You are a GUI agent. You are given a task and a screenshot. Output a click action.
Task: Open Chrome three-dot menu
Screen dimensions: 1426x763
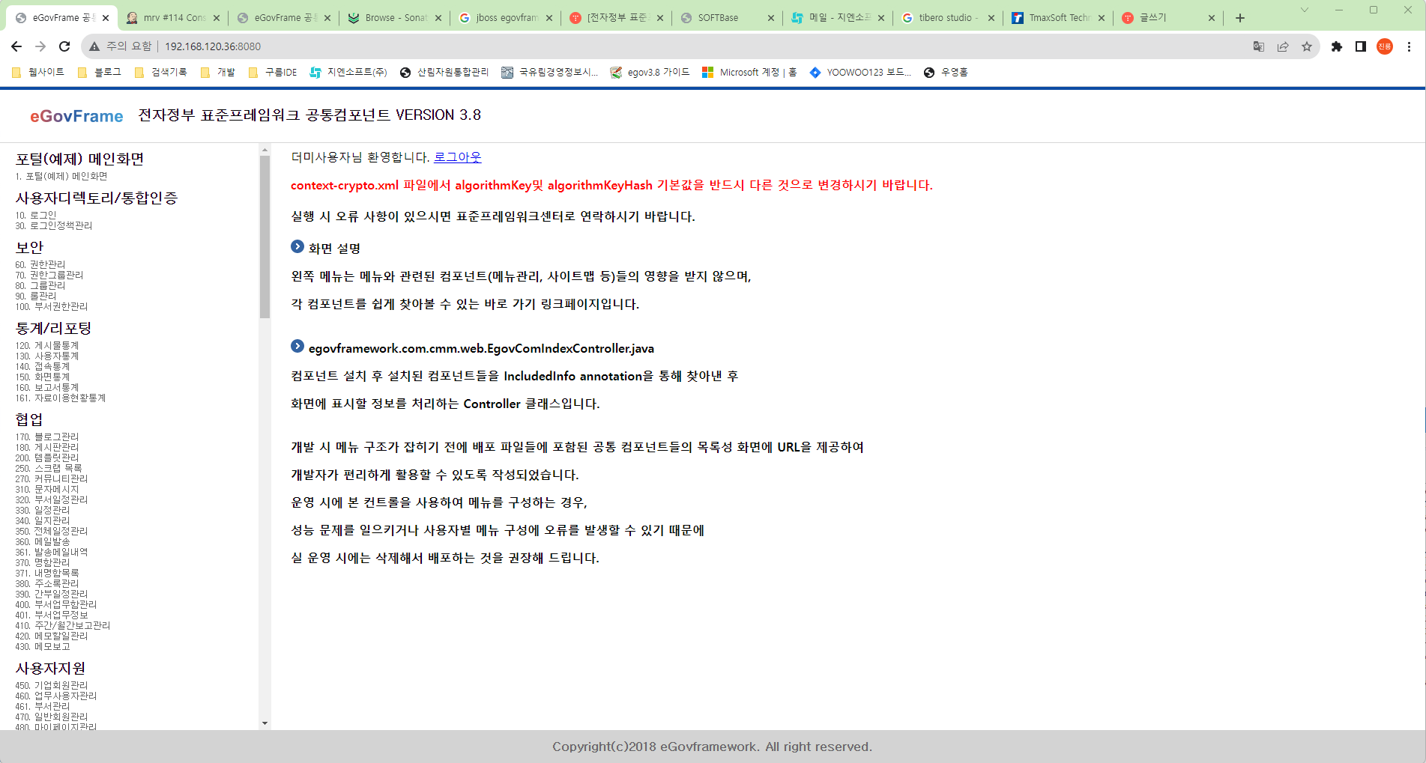pyautogui.click(x=1409, y=46)
